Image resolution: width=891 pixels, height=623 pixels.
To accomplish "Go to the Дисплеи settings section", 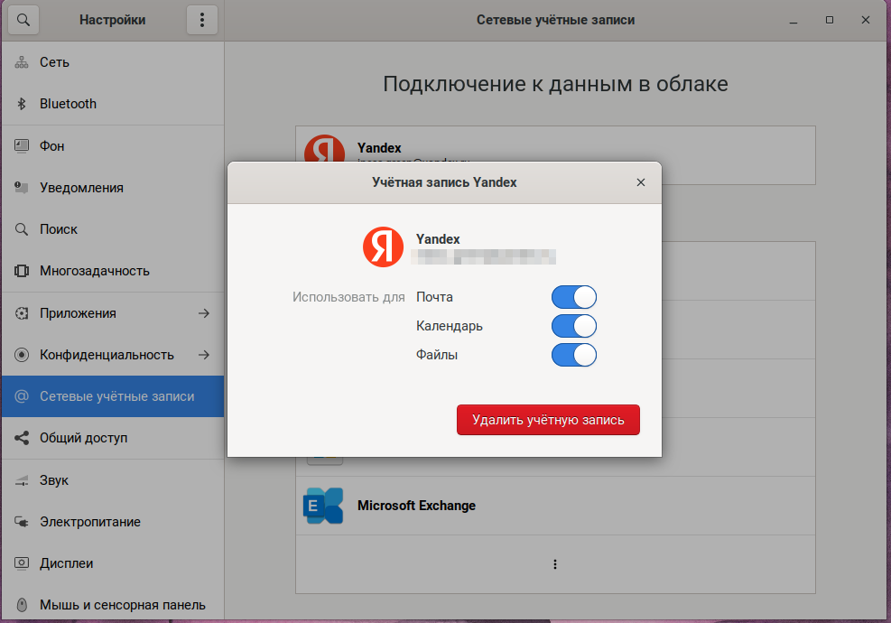I will pyautogui.click(x=66, y=563).
